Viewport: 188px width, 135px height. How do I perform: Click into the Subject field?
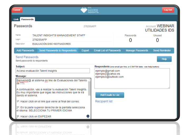pos(53,71)
